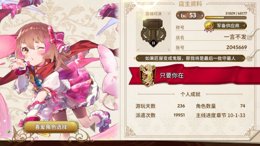This screenshot has width=260, height=146.
Task: Click the shop name field 一言不发
Action: (x=235, y=37)
